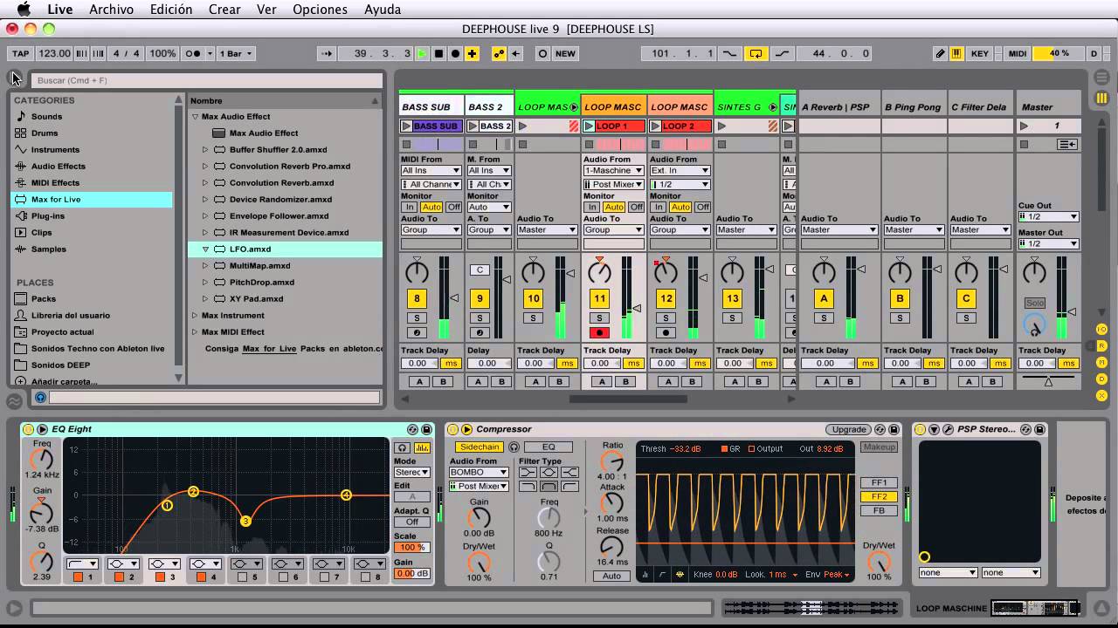This screenshot has height=628, width=1118.
Task: Click Compressor Upgrade button
Action: click(849, 429)
